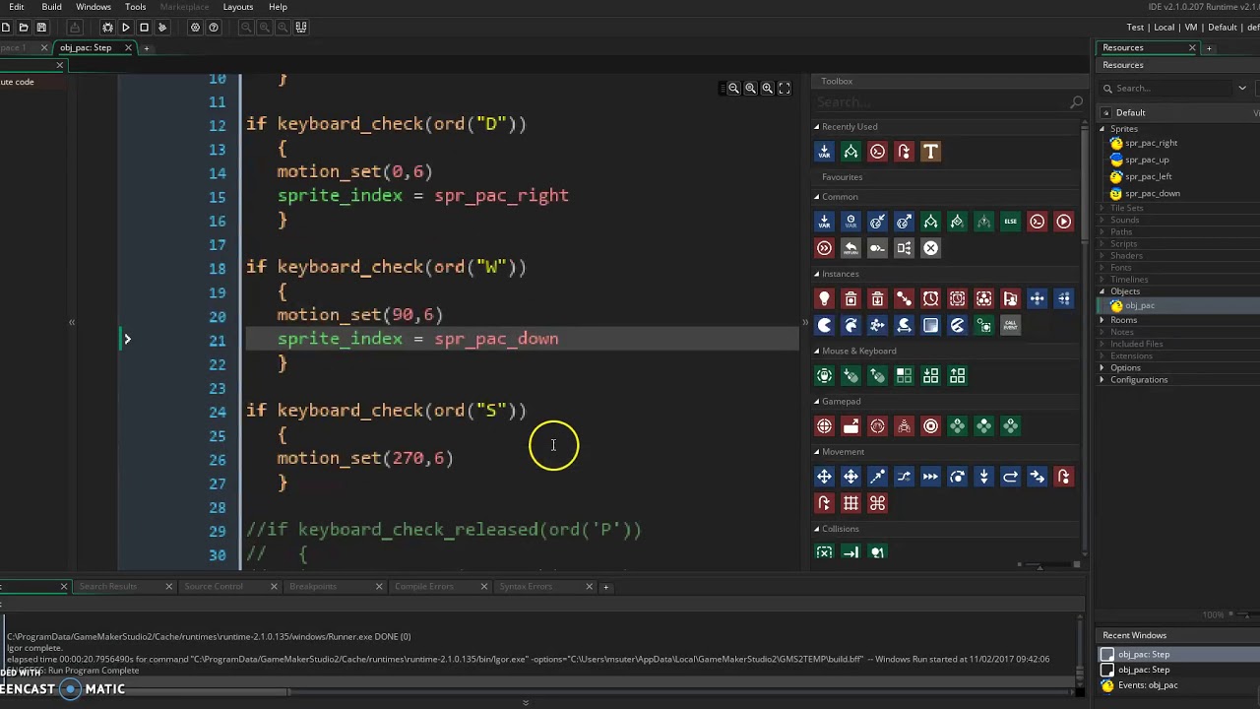
Task: Collapse the Objects folder in Resources
Action: point(1102,291)
